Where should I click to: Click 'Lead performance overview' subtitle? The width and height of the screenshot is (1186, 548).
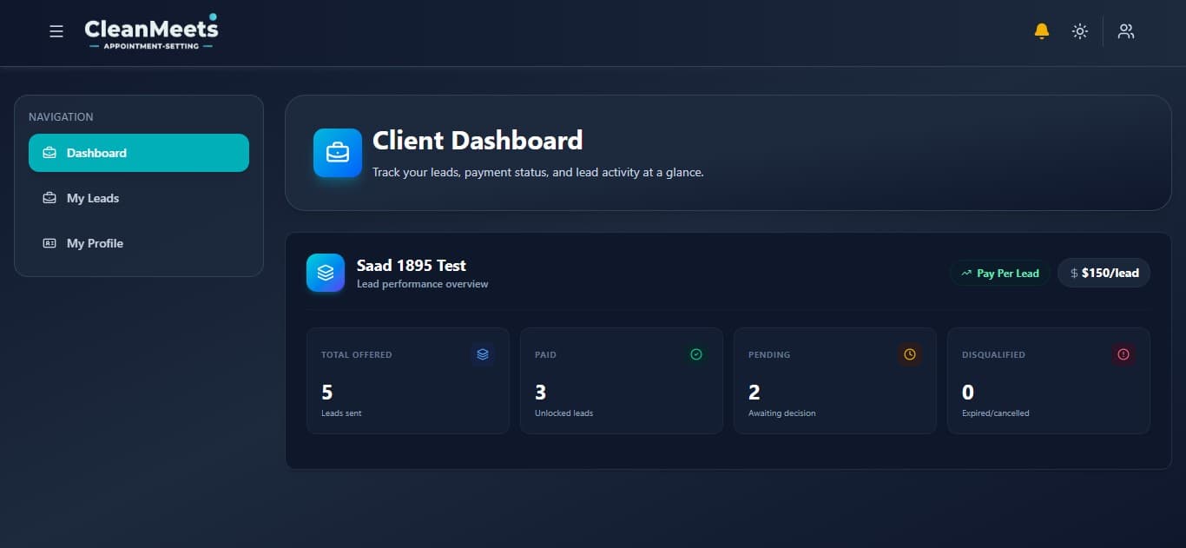[x=423, y=284]
